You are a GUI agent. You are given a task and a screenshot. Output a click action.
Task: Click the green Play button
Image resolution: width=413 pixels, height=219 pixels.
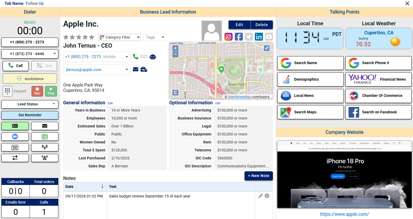(x=51, y=91)
